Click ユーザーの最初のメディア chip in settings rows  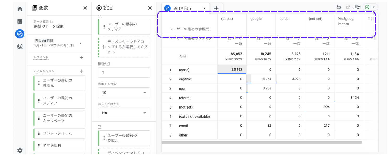(124, 27)
